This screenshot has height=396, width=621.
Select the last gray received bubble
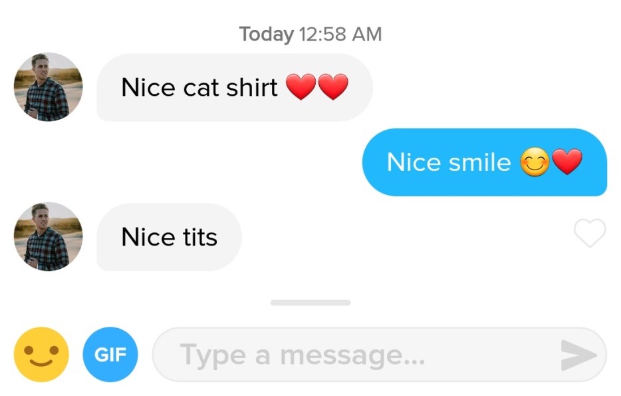(x=169, y=237)
